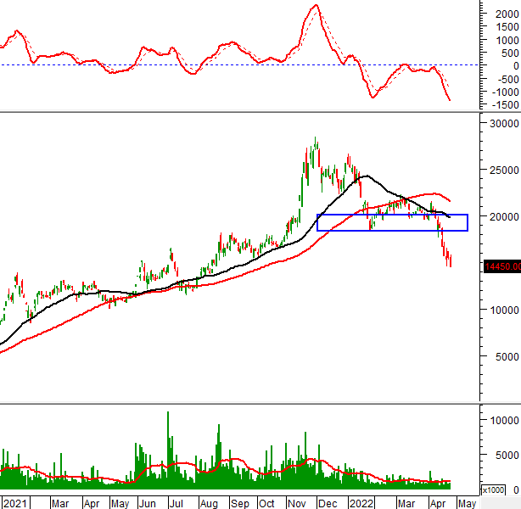Click the Jun month label on time axis
Image resolution: width=521 pixels, height=509 pixels.
(x=145, y=503)
